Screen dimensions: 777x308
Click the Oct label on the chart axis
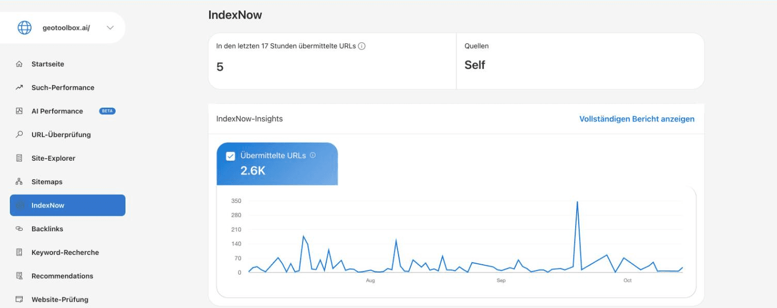click(627, 281)
